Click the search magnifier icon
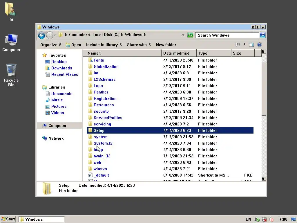The height and width of the screenshot is (223, 297). click(x=262, y=35)
